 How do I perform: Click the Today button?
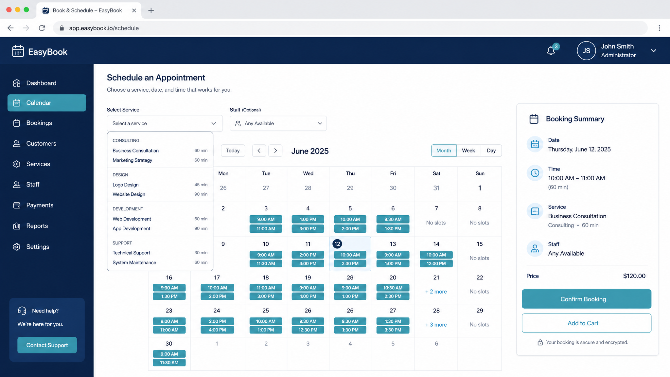(x=233, y=151)
